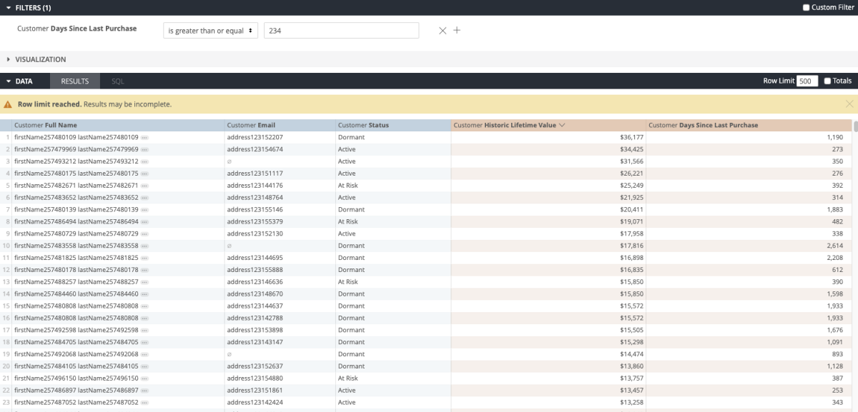Open the ellipsis for firstName257492068 row

click(144, 354)
